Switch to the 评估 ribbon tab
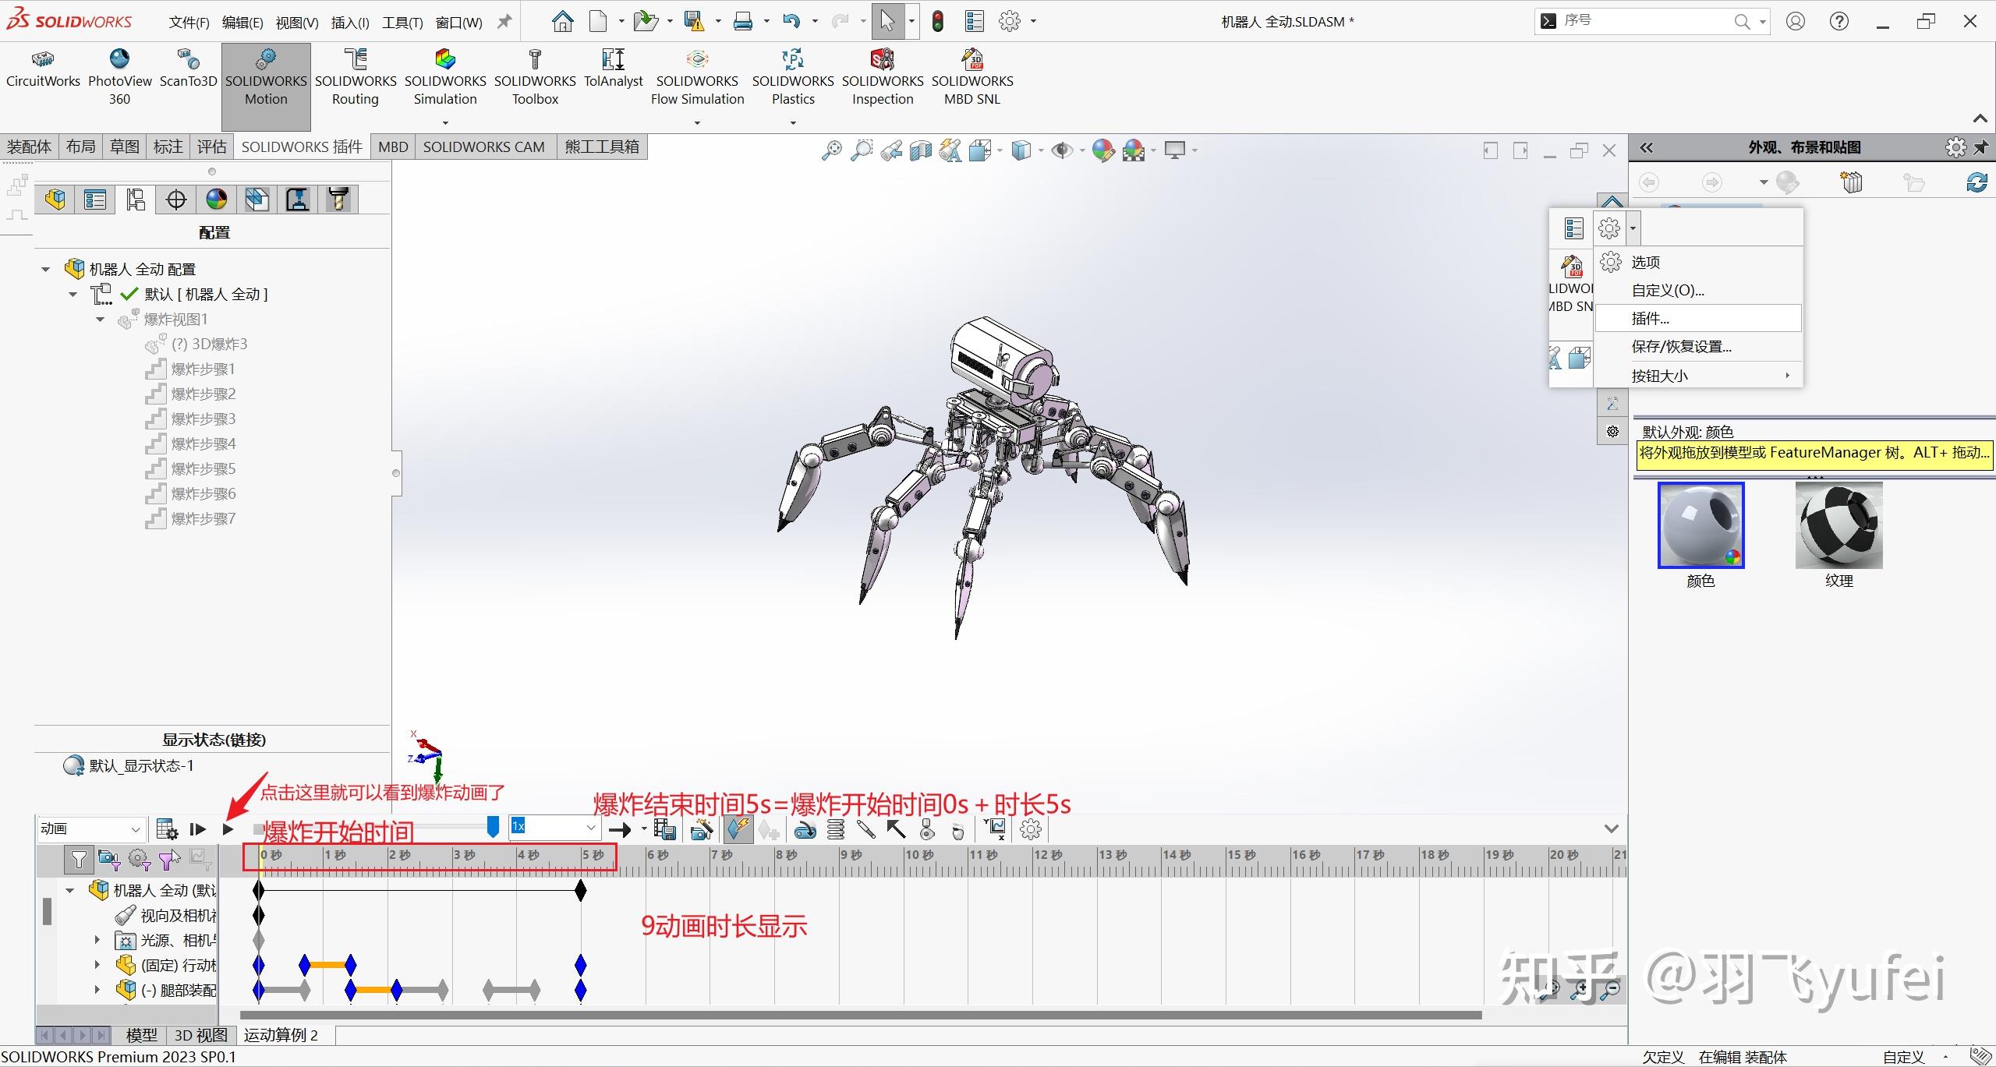Screen dimensions: 1996x1067 pos(211,147)
